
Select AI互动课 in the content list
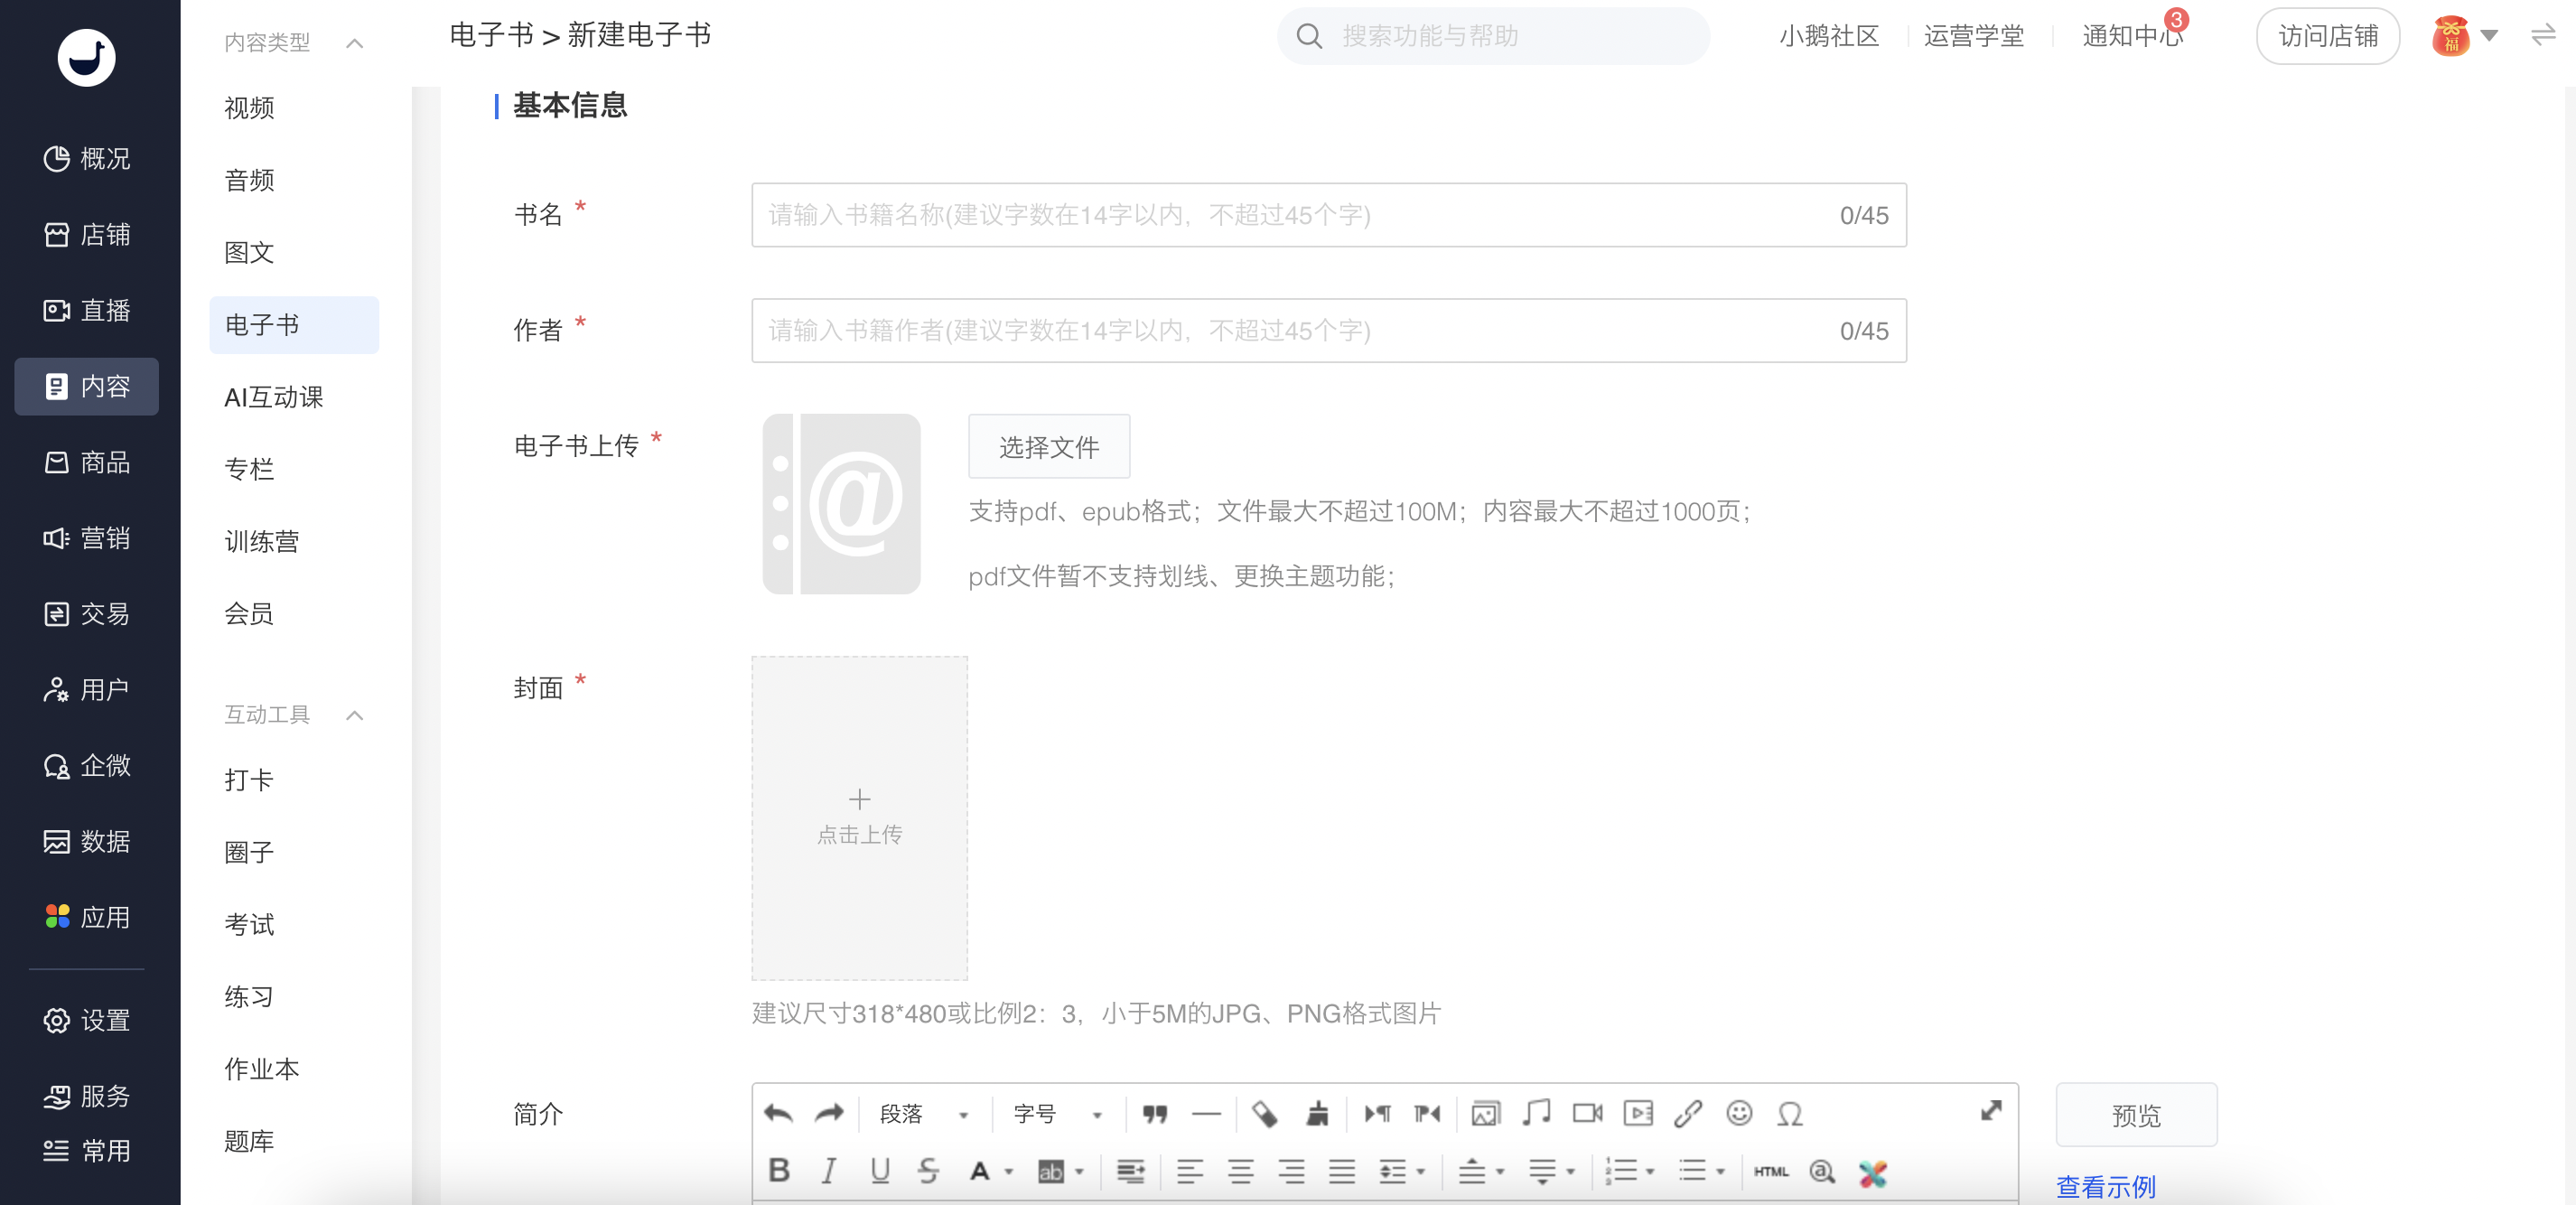pyautogui.click(x=273, y=397)
